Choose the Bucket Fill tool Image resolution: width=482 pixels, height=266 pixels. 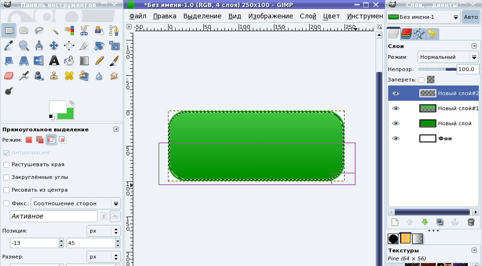pos(69,61)
